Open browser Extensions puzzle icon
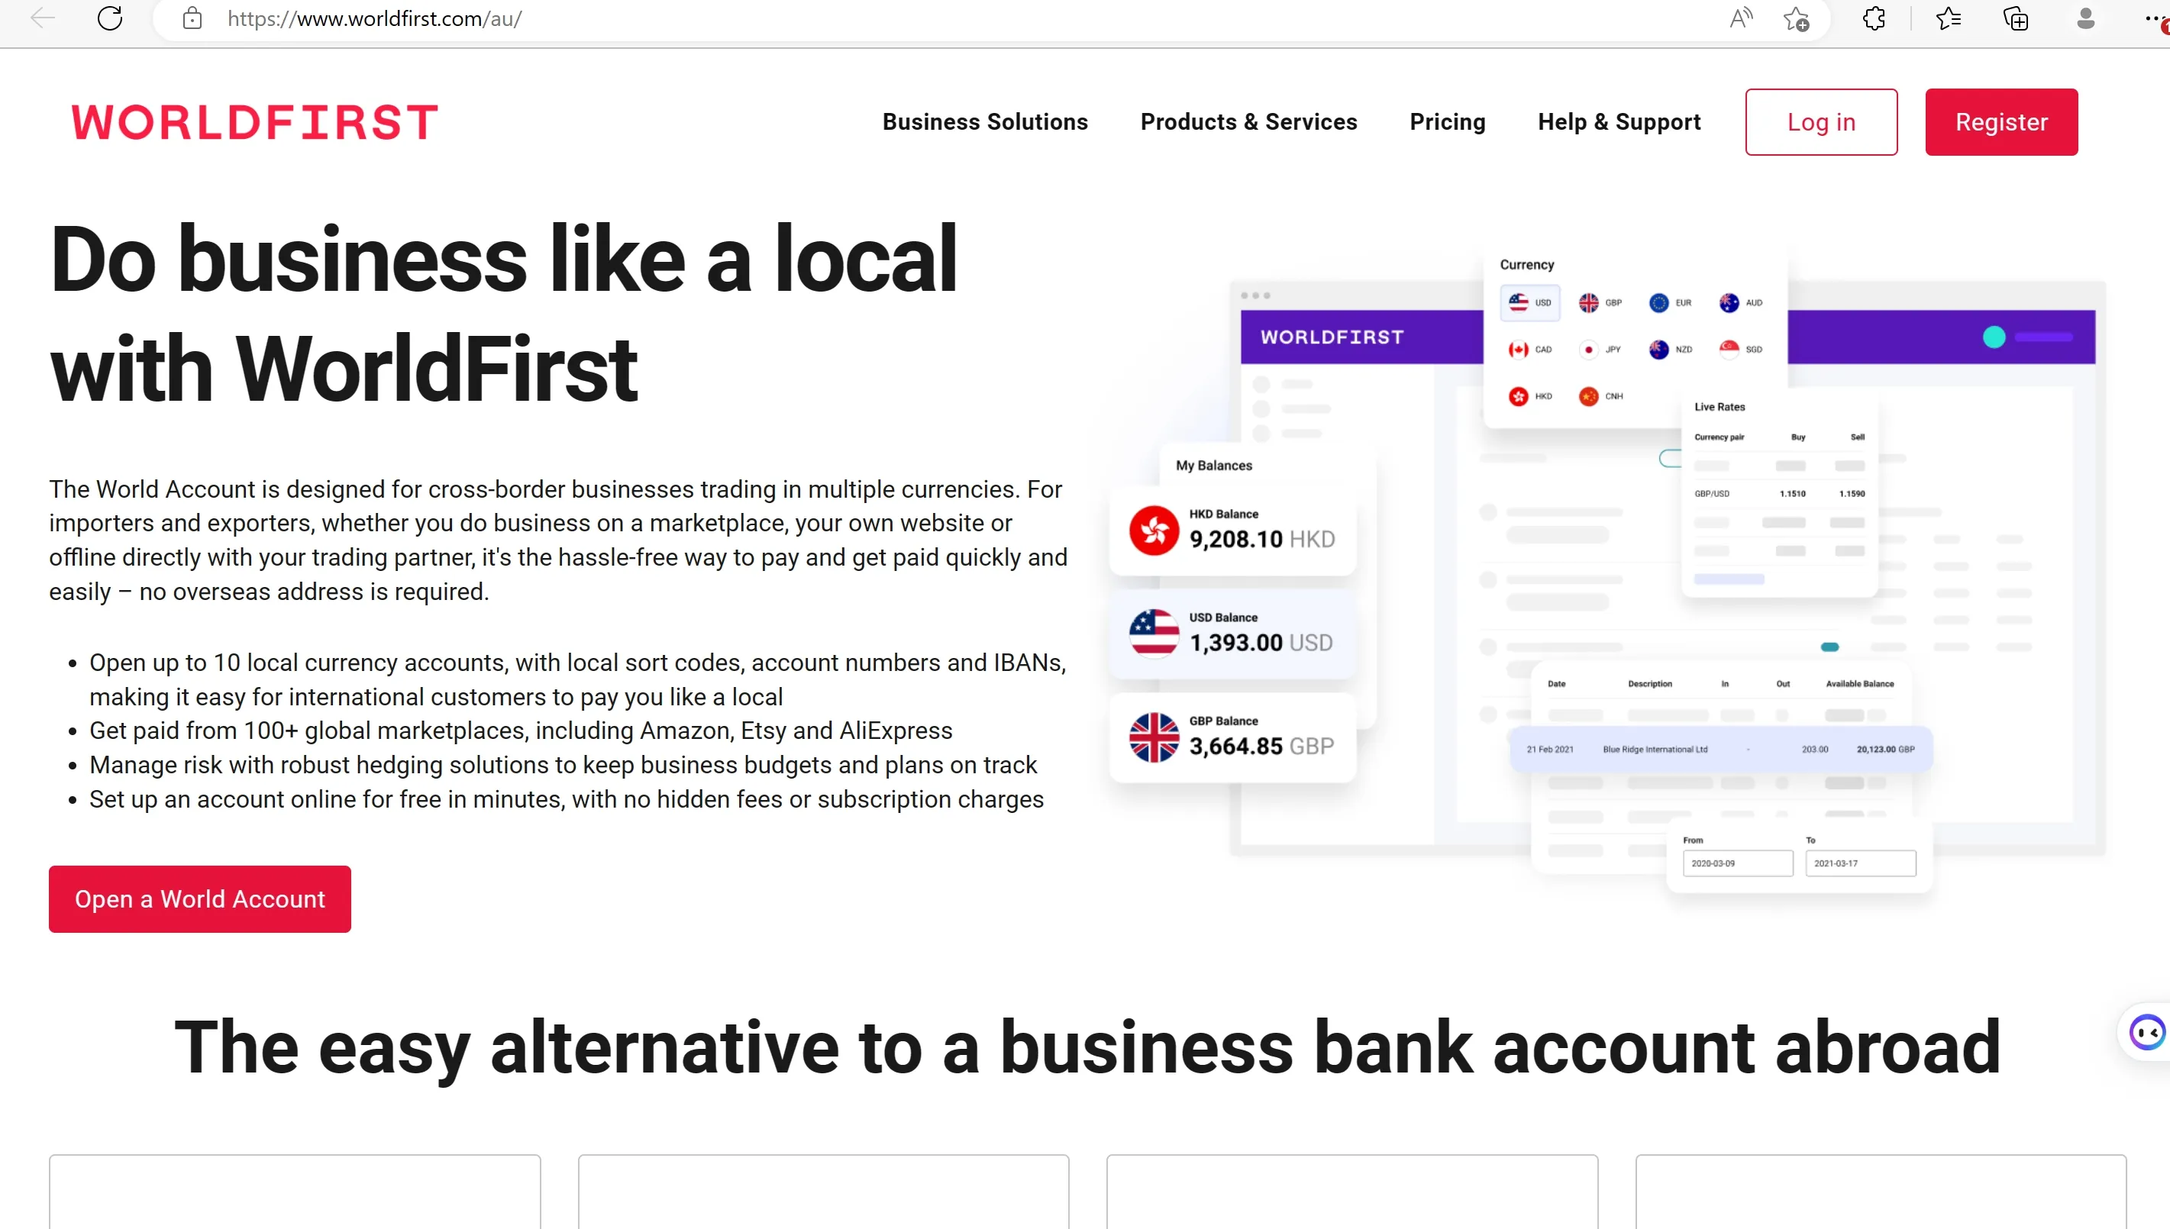This screenshot has width=2170, height=1229. pos(1874,18)
